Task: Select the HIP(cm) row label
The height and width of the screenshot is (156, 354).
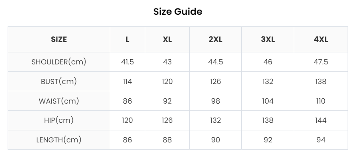Action: (59, 120)
